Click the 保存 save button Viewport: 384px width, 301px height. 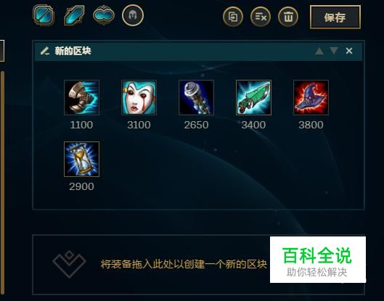click(335, 17)
